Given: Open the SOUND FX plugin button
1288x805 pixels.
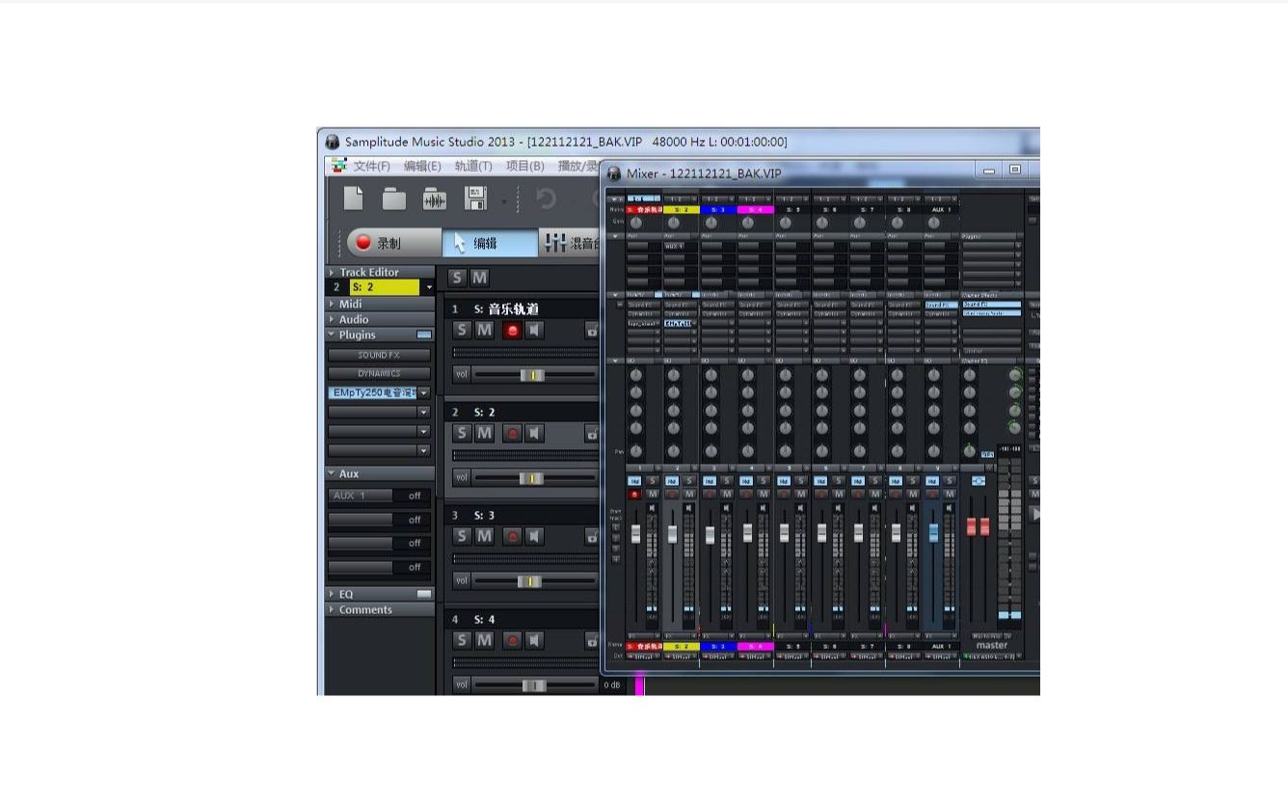Looking at the screenshot, I should click(379, 355).
